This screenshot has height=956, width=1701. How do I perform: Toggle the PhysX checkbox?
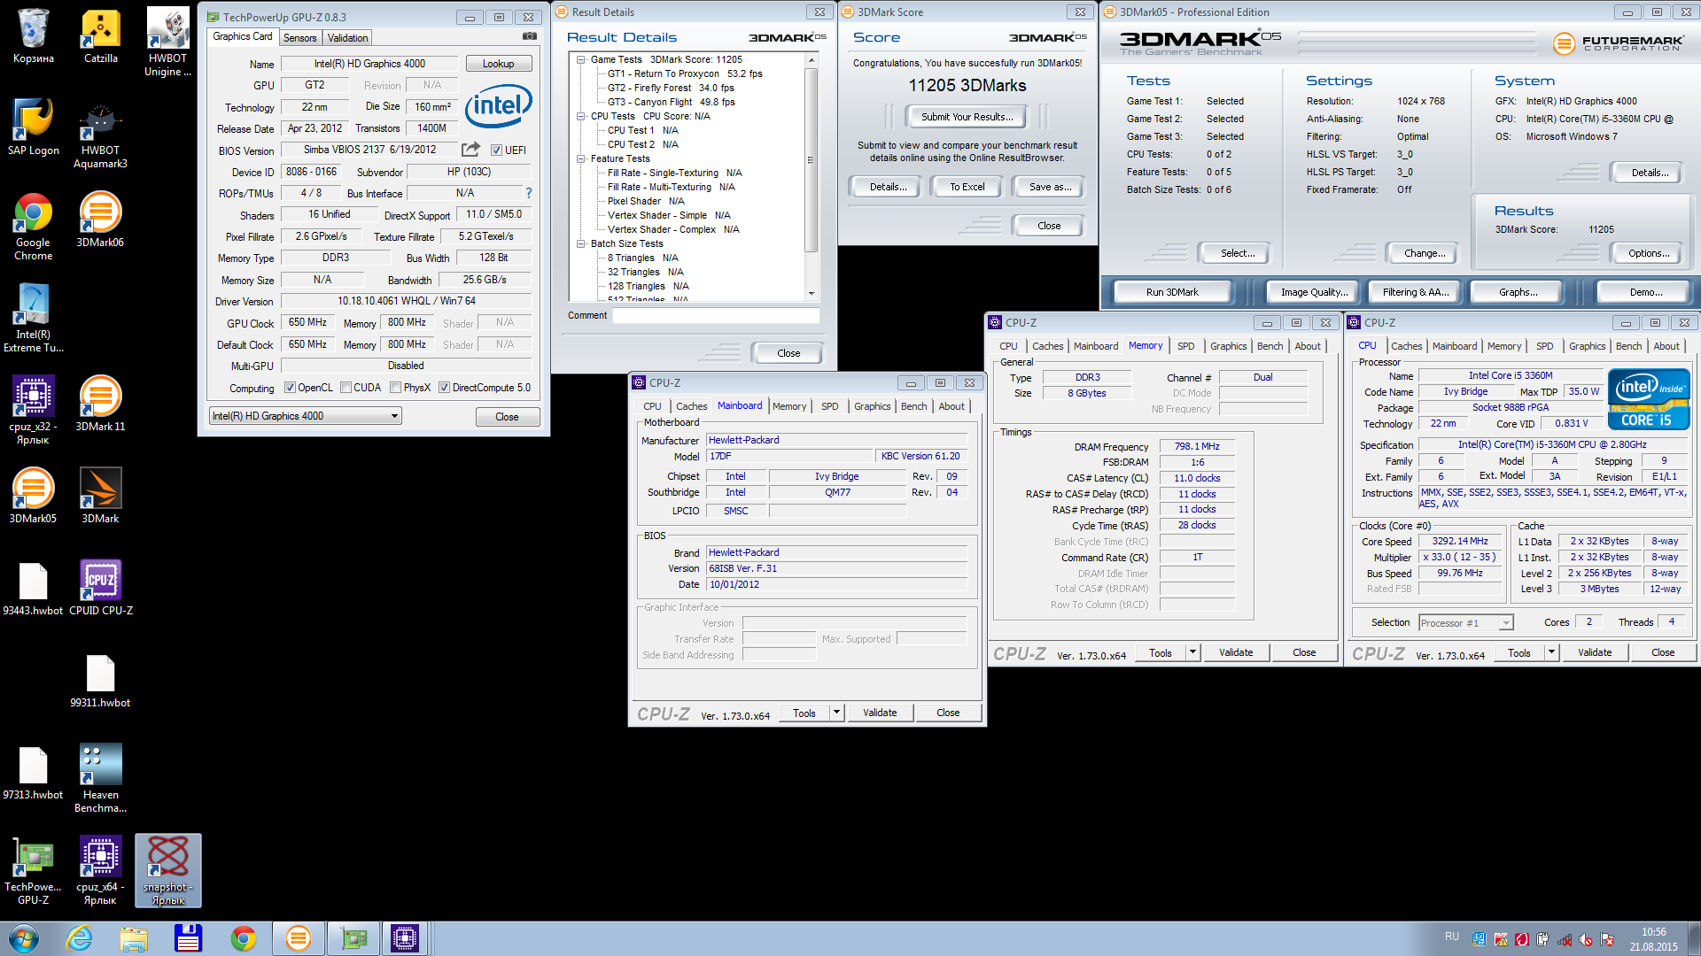pyautogui.click(x=396, y=388)
